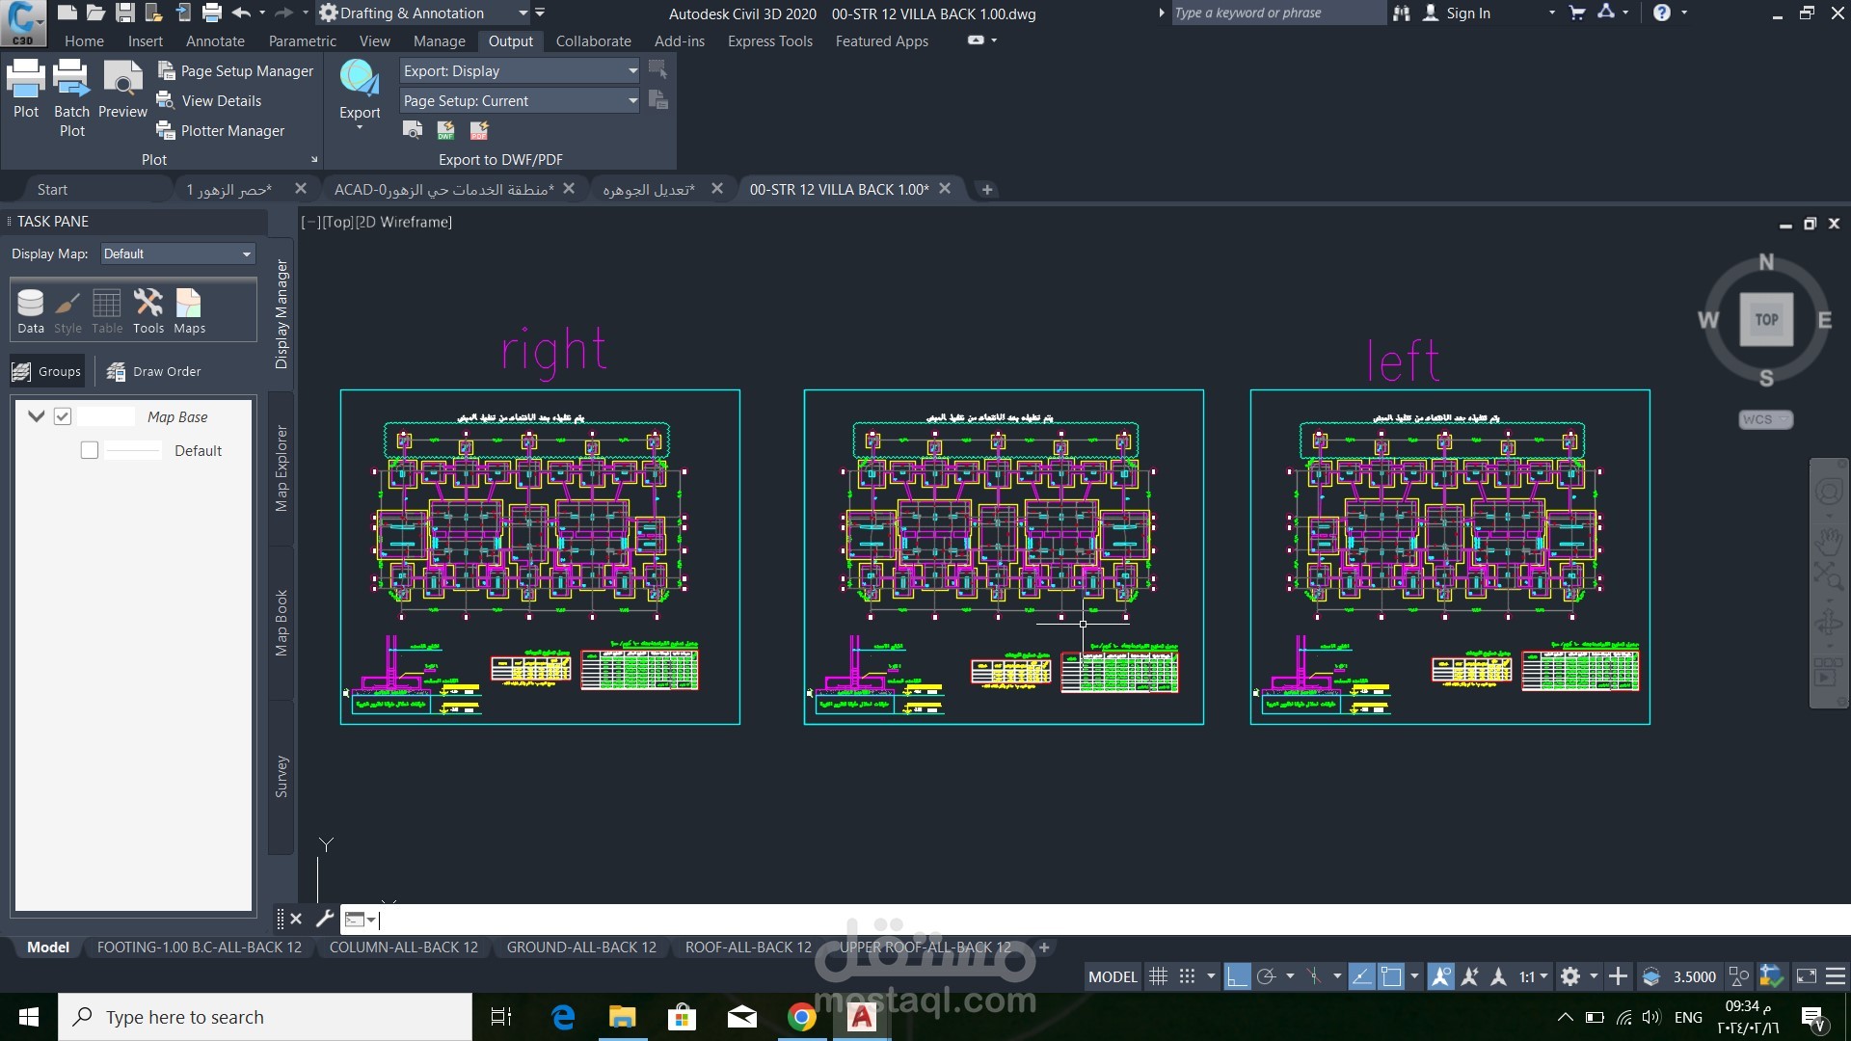
Task: Click the Undo arrow
Action: pos(241,13)
